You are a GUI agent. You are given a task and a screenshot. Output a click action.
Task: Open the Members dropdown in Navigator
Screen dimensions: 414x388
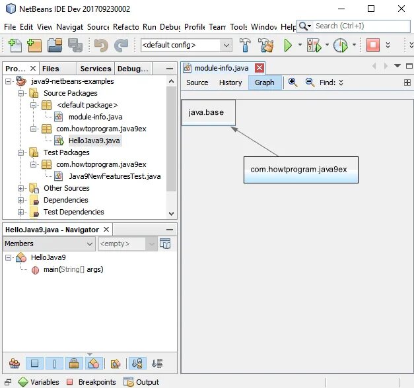click(49, 243)
